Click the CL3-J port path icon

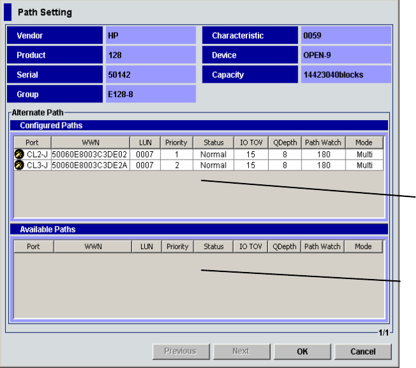[19, 165]
